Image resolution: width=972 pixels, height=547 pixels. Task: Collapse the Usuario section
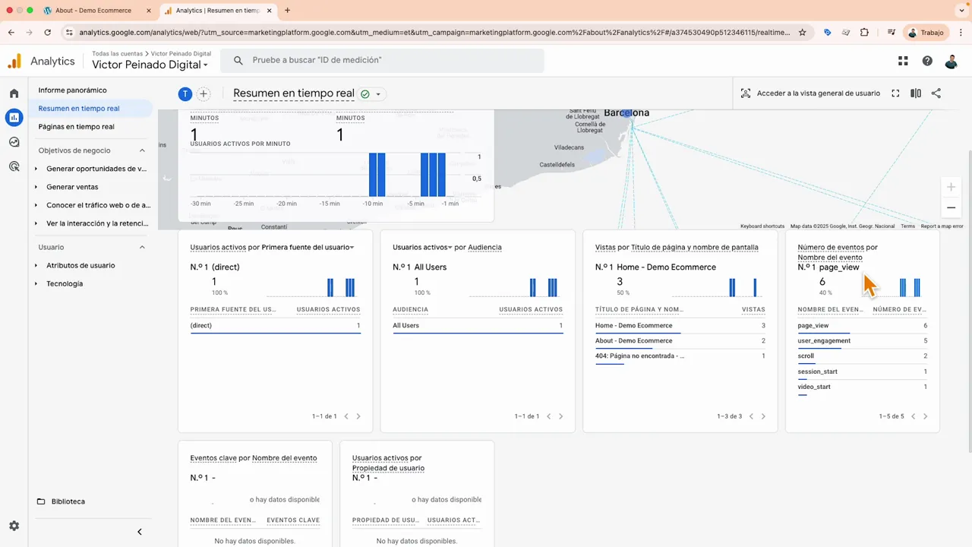tap(142, 247)
